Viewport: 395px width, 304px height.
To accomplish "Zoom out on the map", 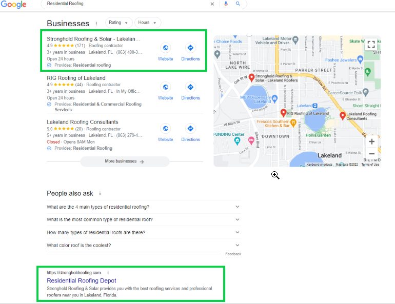I will pyautogui.click(x=371, y=153).
